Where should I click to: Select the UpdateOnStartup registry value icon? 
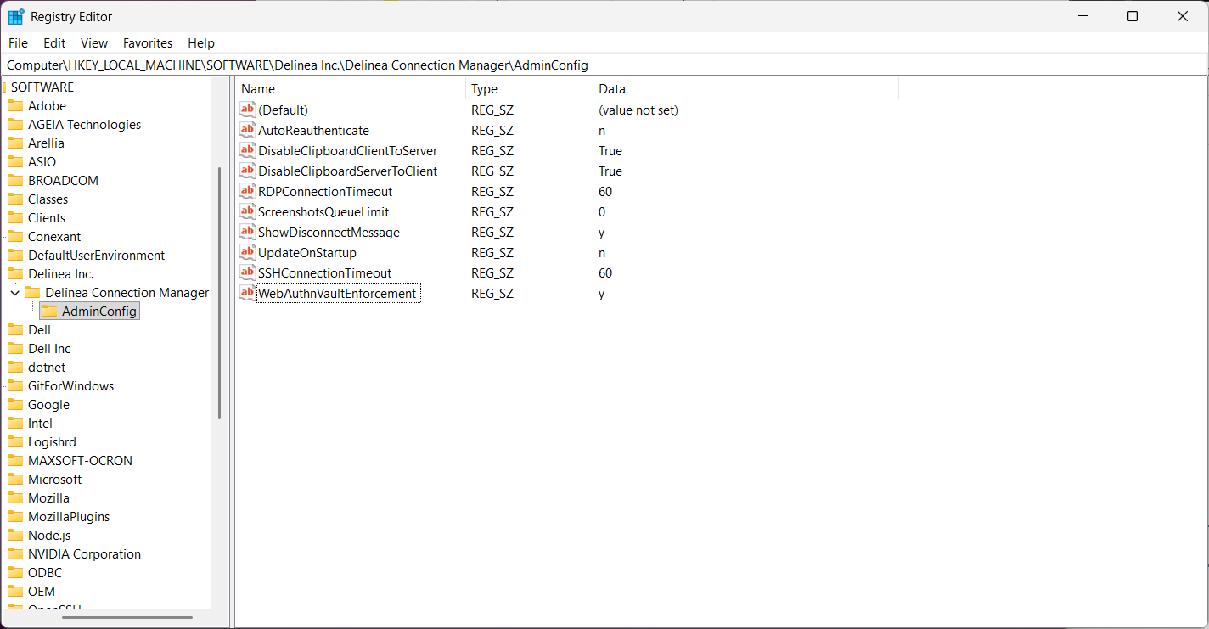click(247, 252)
